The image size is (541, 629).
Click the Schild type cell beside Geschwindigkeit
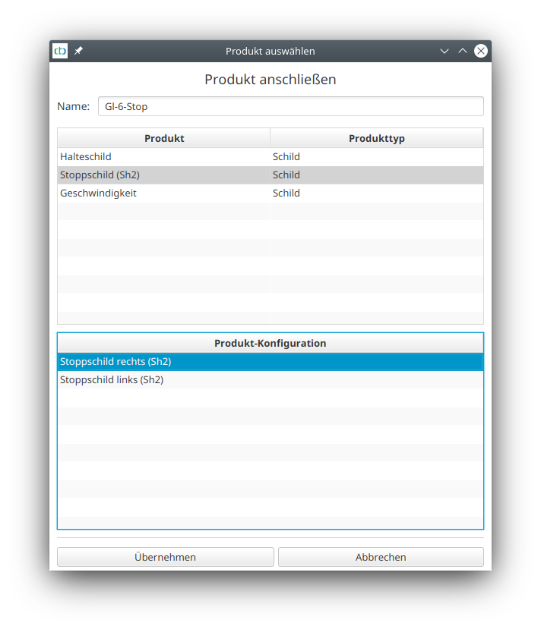pos(286,193)
